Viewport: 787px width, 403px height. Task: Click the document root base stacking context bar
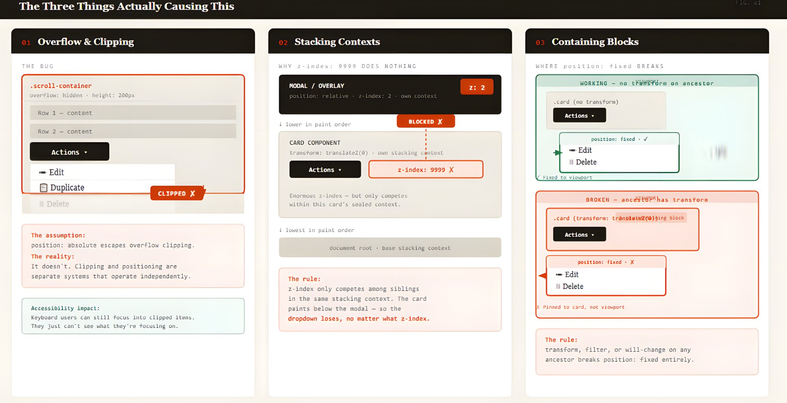pyautogui.click(x=390, y=248)
